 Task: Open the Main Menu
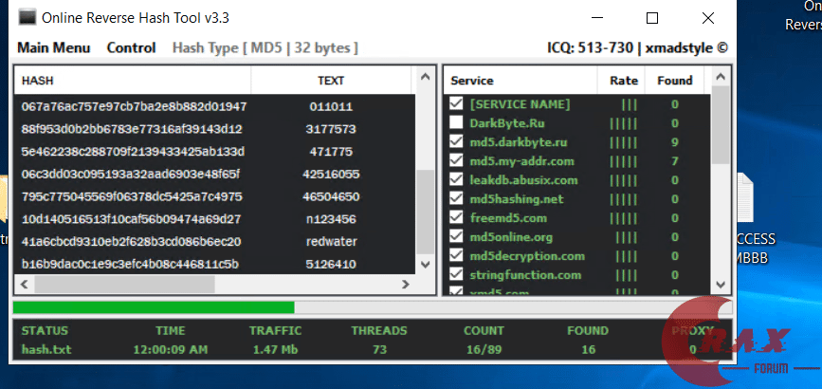[x=54, y=47]
